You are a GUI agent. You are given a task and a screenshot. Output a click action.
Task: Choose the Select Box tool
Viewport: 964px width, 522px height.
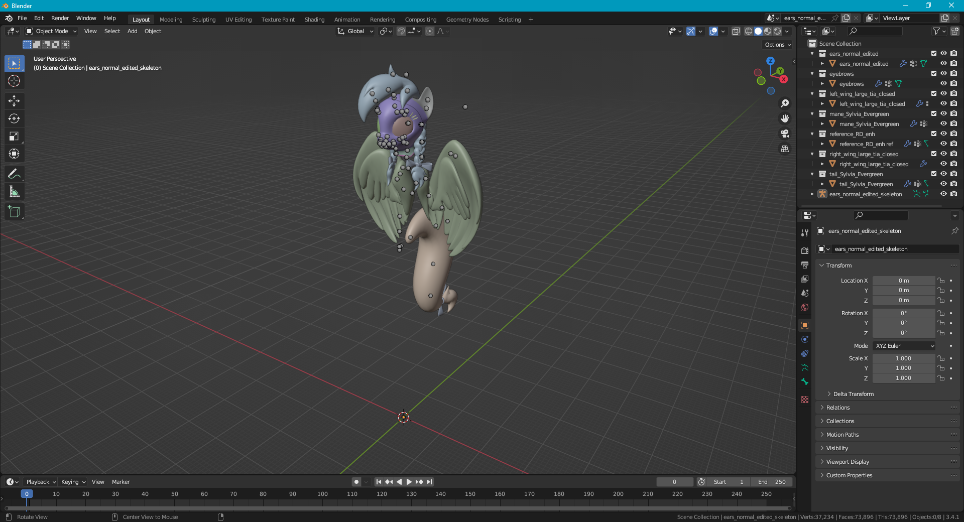(14, 63)
